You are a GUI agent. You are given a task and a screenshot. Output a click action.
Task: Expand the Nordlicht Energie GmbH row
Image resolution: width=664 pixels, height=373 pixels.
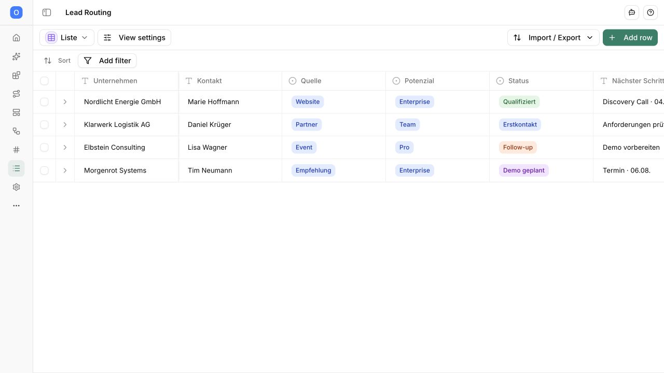[x=65, y=102]
